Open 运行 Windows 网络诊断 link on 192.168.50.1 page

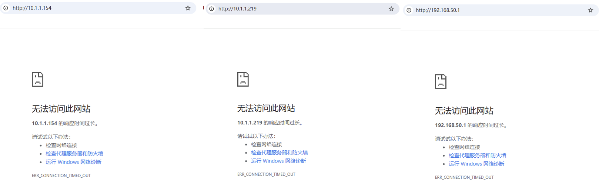coord(476,164)
